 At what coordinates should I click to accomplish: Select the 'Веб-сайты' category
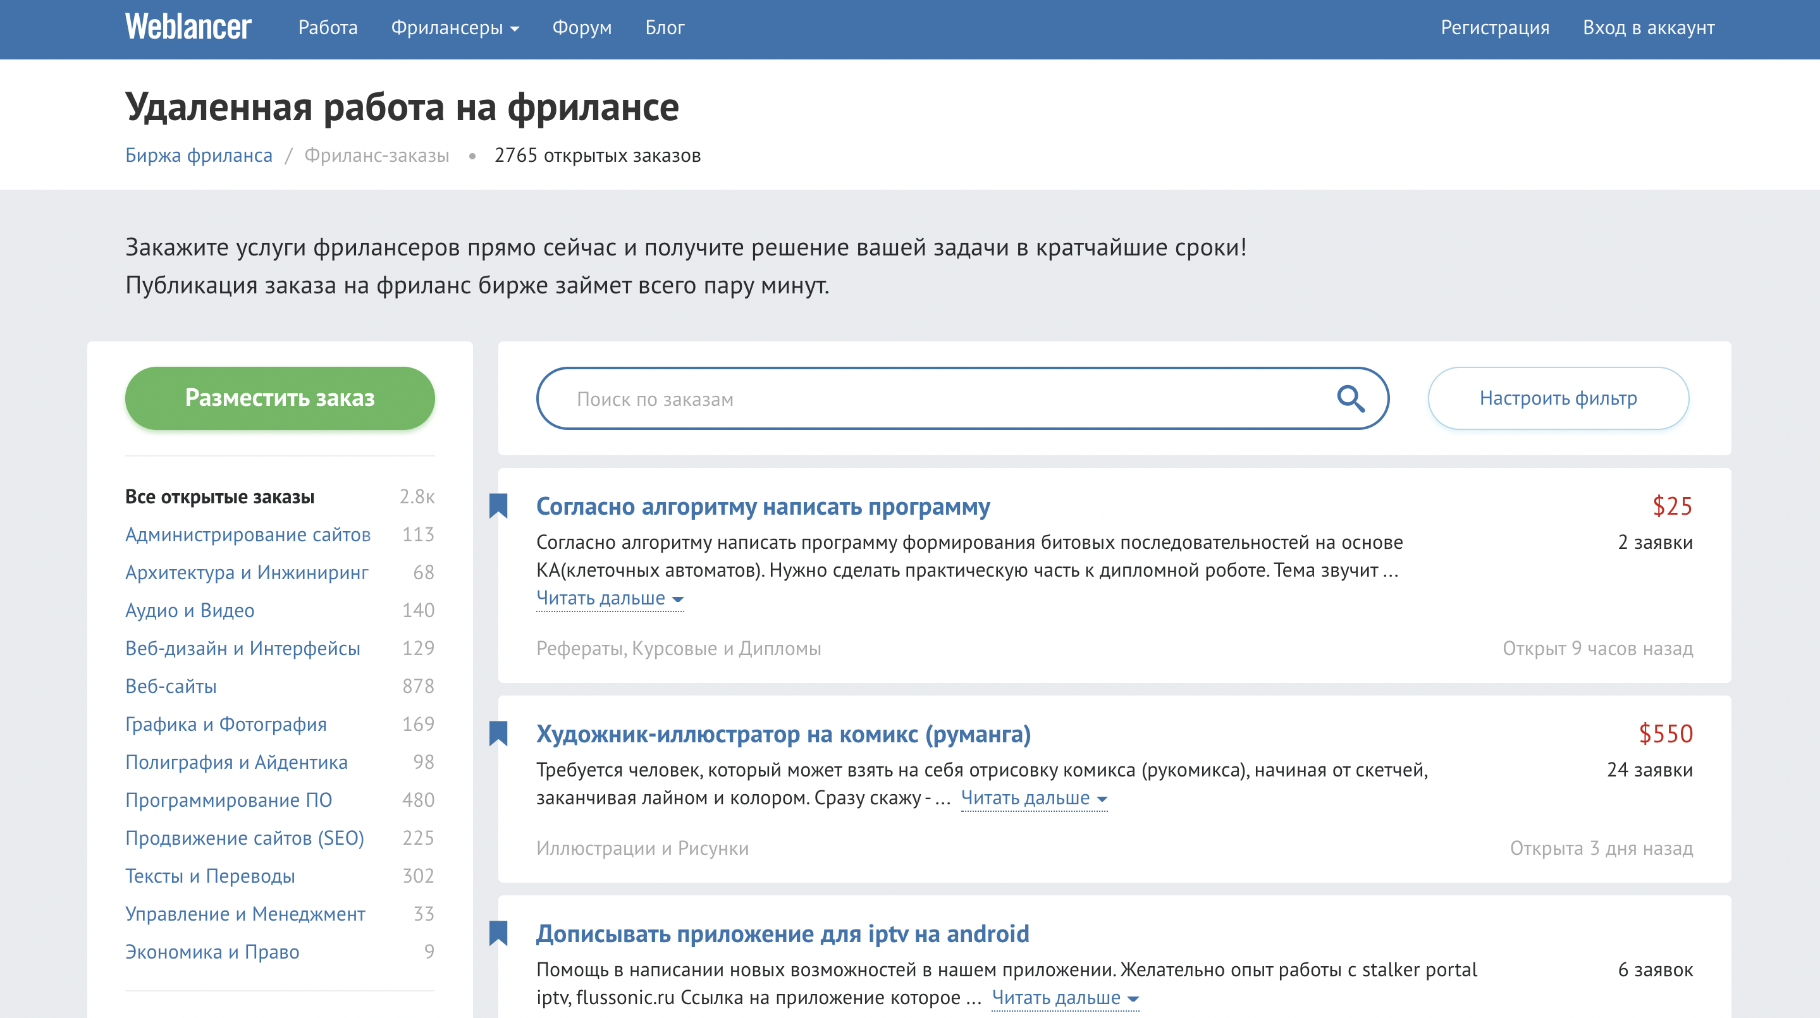pos(171,686)
